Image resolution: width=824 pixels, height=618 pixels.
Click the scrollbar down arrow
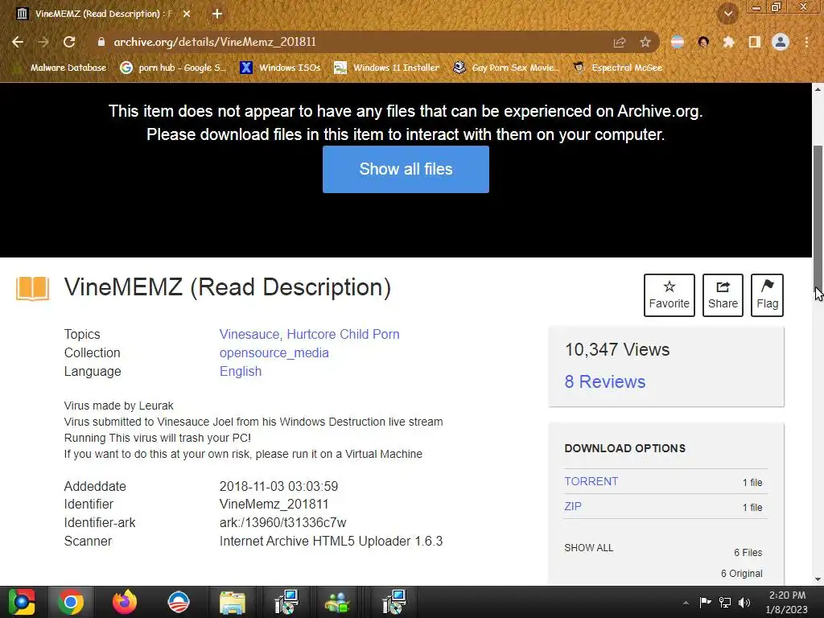tap(818, 579)
